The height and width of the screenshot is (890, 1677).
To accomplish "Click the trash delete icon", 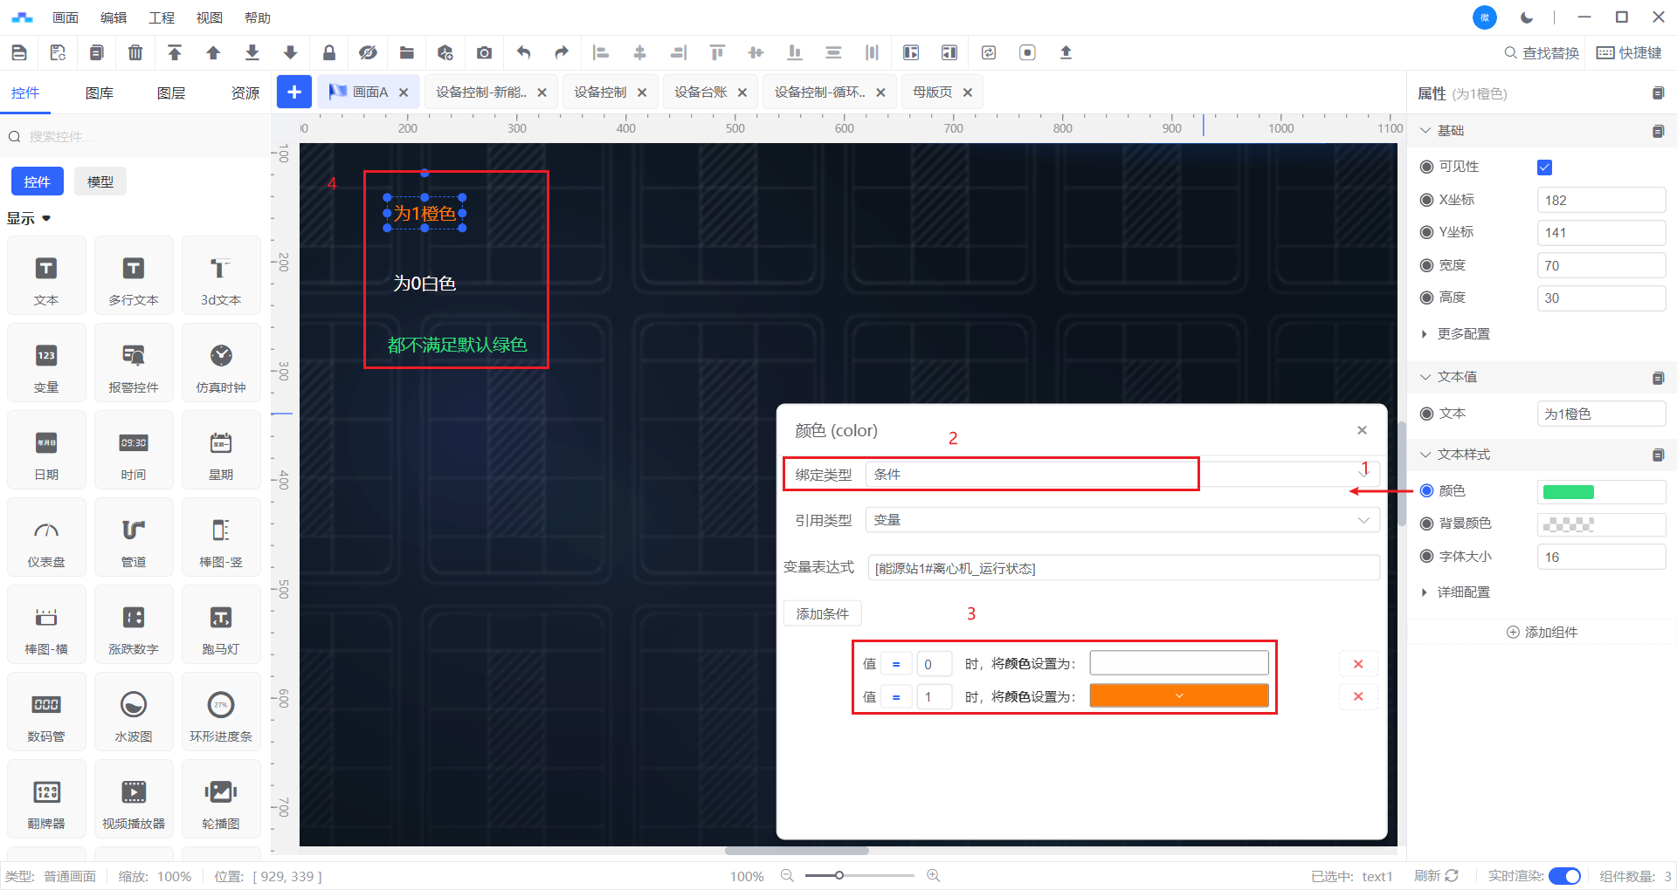I will coord(135,53).
